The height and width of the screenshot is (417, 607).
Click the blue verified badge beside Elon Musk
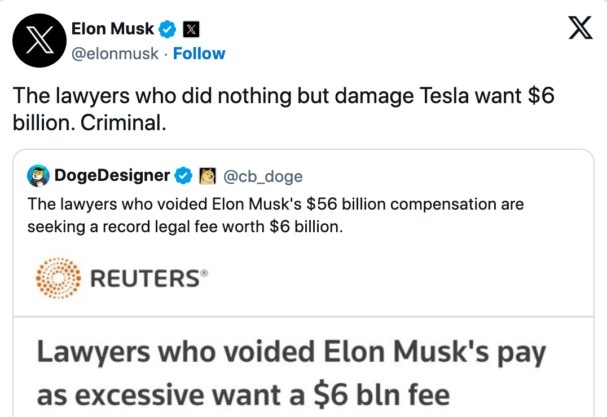coord(168,29)
